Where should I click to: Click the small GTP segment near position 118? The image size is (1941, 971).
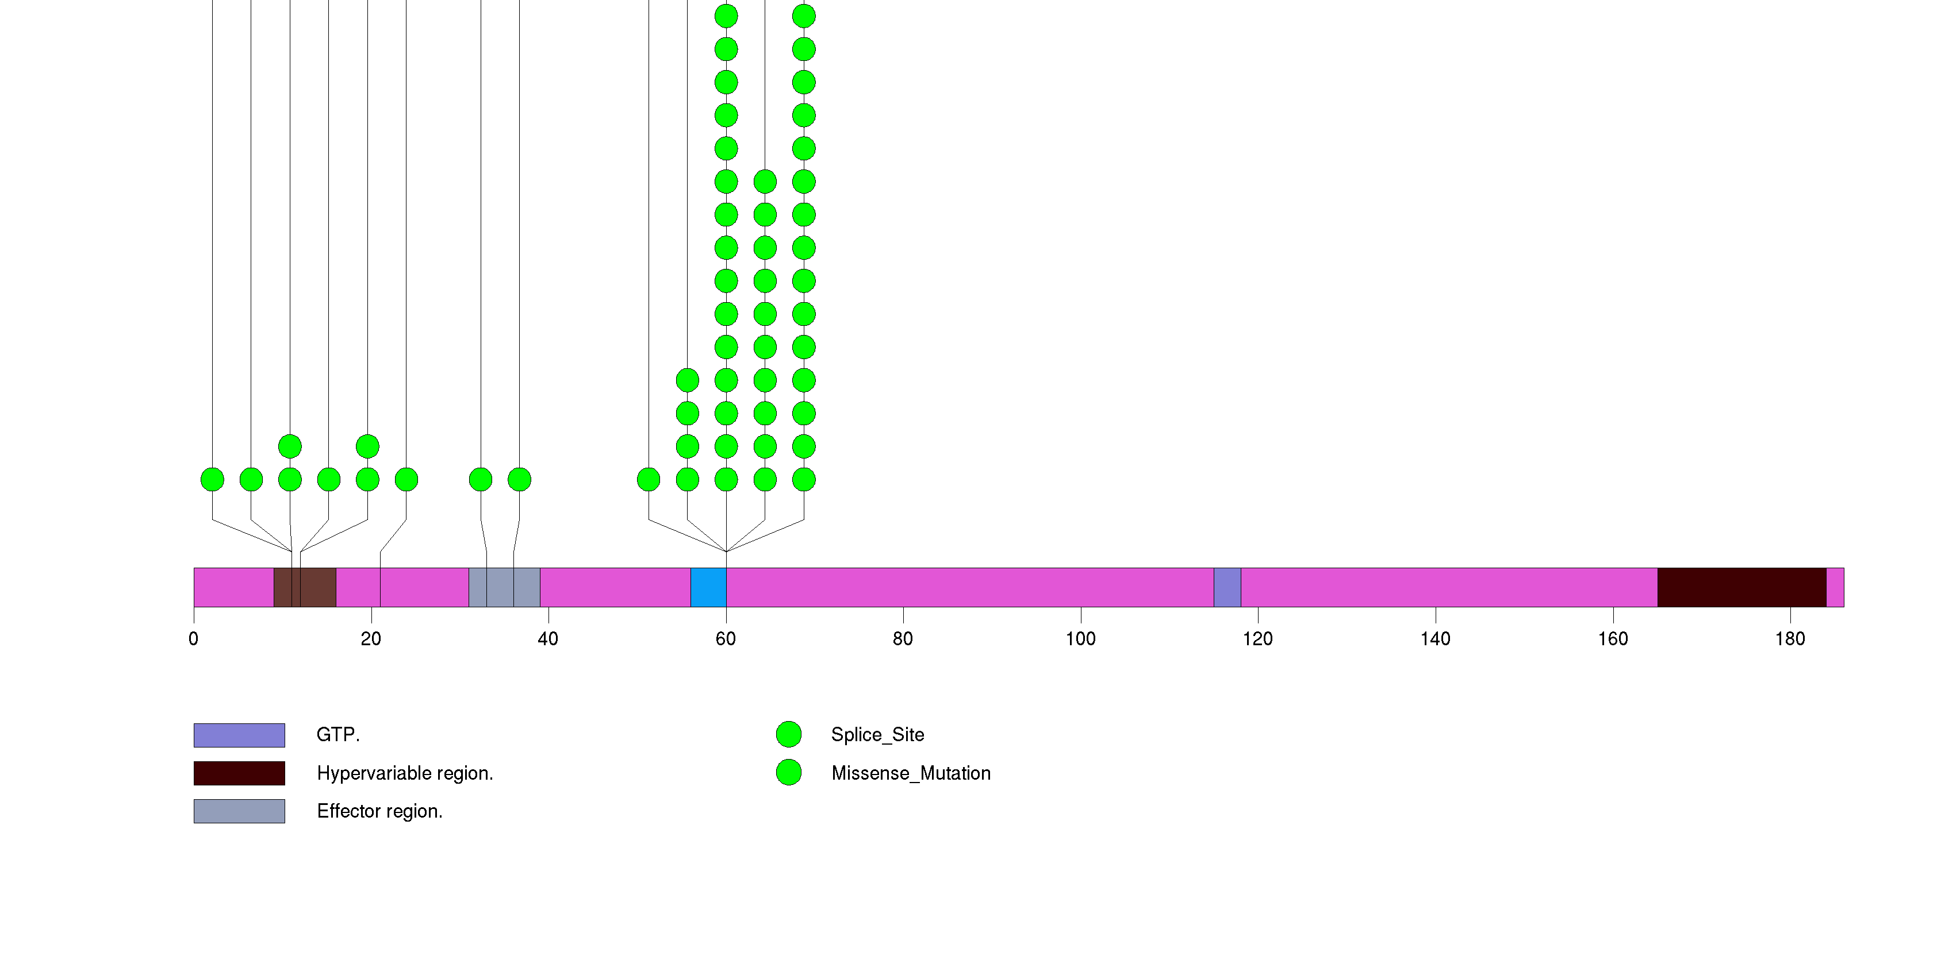click(x=1227, y=587)
